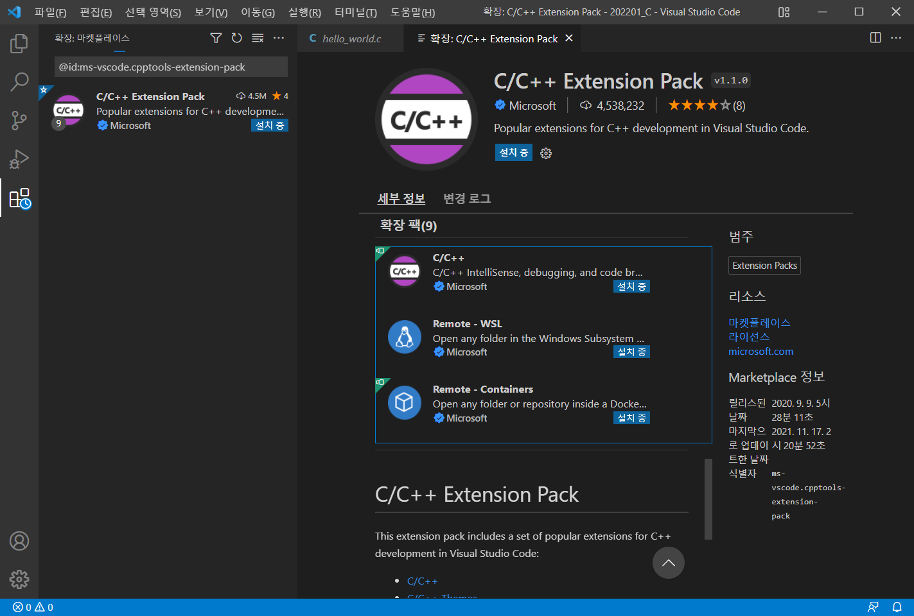Open the 도움말 menu

pos(412,12)
